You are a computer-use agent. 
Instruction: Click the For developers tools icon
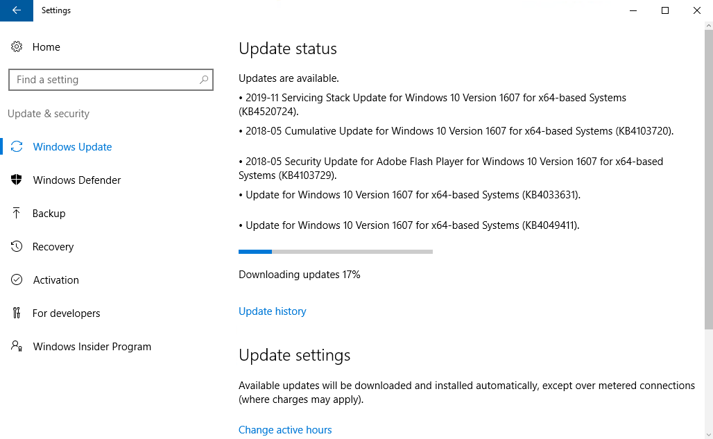[x=17, y=313]
